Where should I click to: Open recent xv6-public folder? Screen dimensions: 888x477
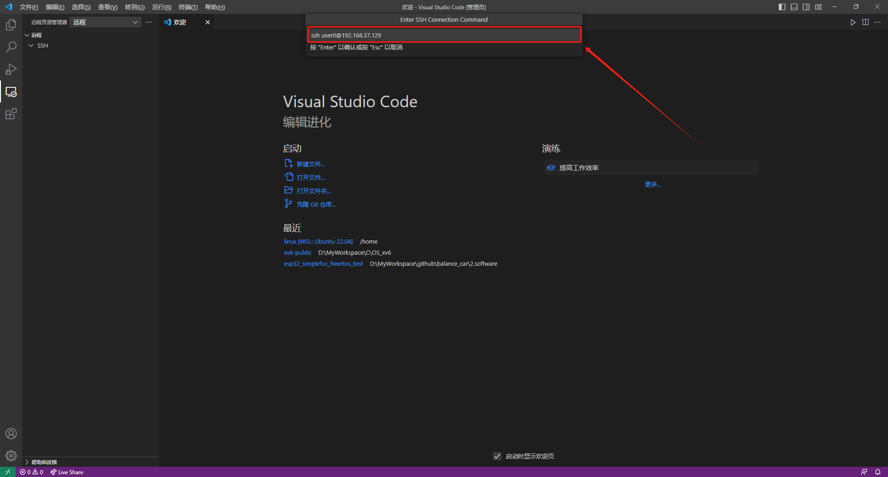(x=297, y=253)
